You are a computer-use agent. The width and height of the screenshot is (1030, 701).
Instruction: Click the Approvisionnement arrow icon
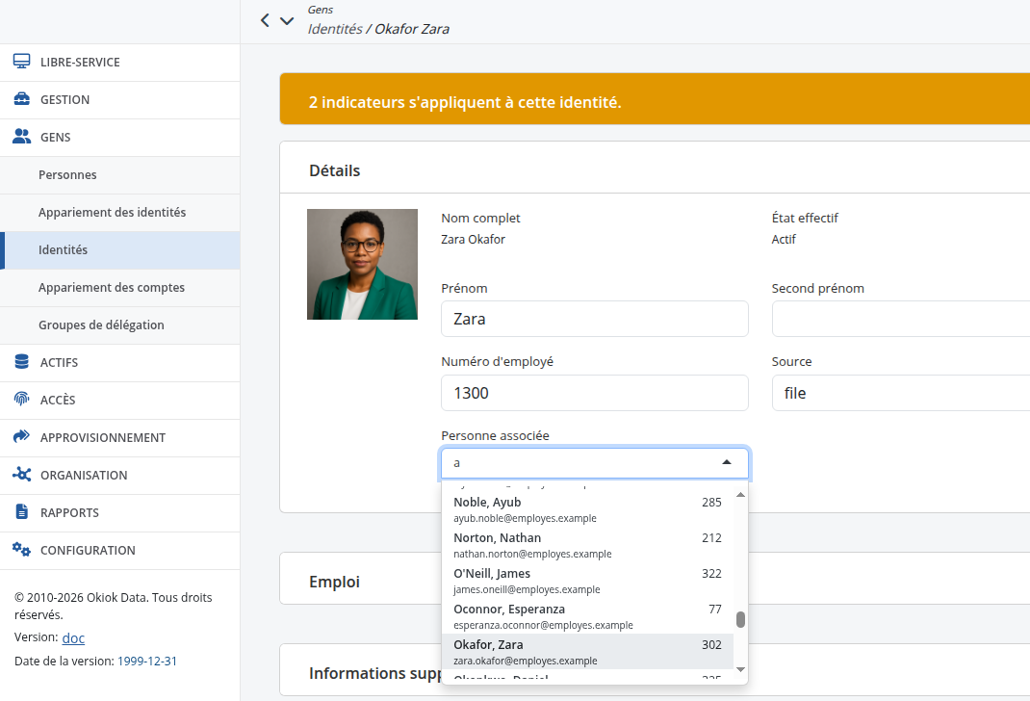pyautogui.click(x=22, y=437)
